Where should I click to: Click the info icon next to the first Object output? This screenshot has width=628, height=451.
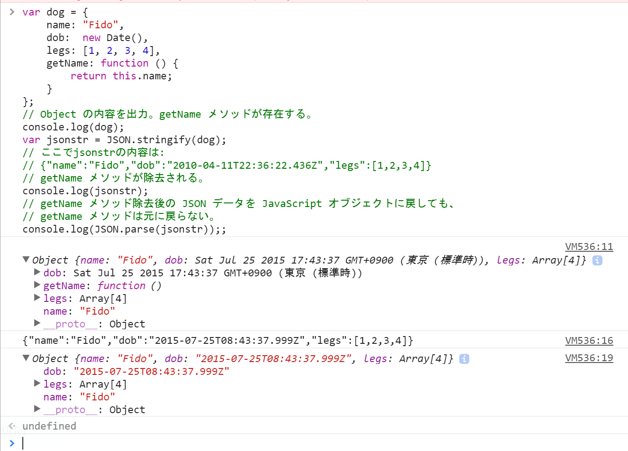point(597,260)
